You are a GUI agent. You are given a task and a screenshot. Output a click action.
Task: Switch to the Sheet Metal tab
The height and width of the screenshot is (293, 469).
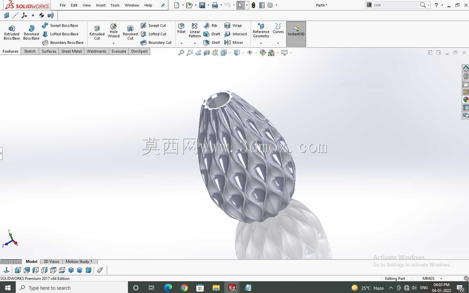72,51
